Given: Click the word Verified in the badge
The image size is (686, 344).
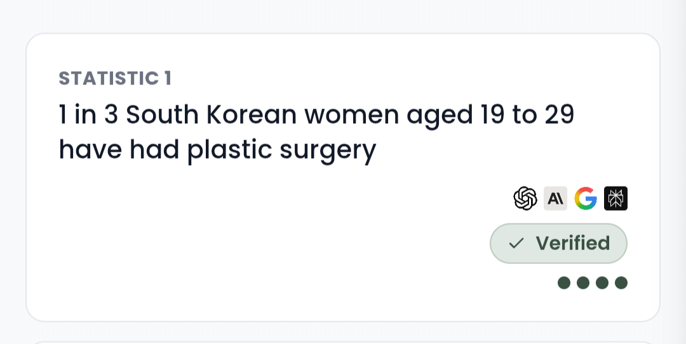Looking at the screenshot, I should tap(573, 243).
